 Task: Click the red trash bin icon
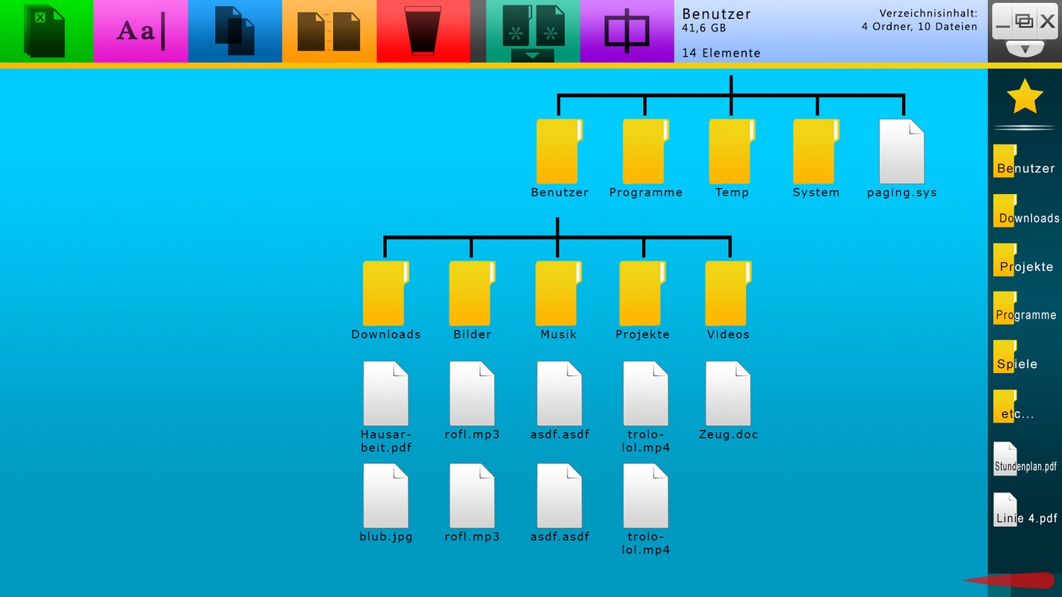tap(423, 31)
